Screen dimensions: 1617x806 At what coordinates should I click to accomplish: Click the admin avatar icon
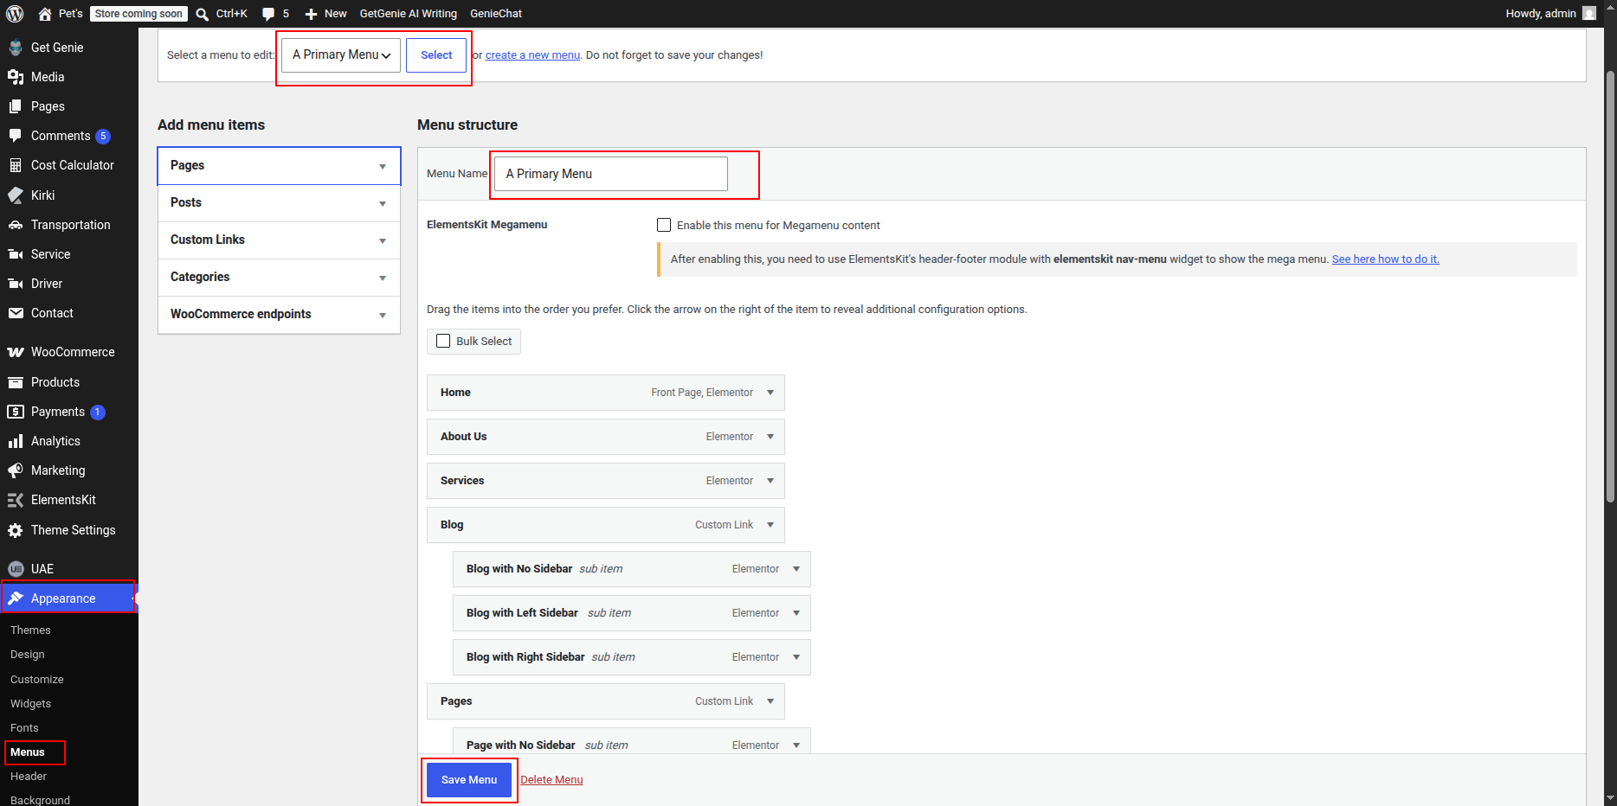pyautogui.click(x=1589, y=13)
